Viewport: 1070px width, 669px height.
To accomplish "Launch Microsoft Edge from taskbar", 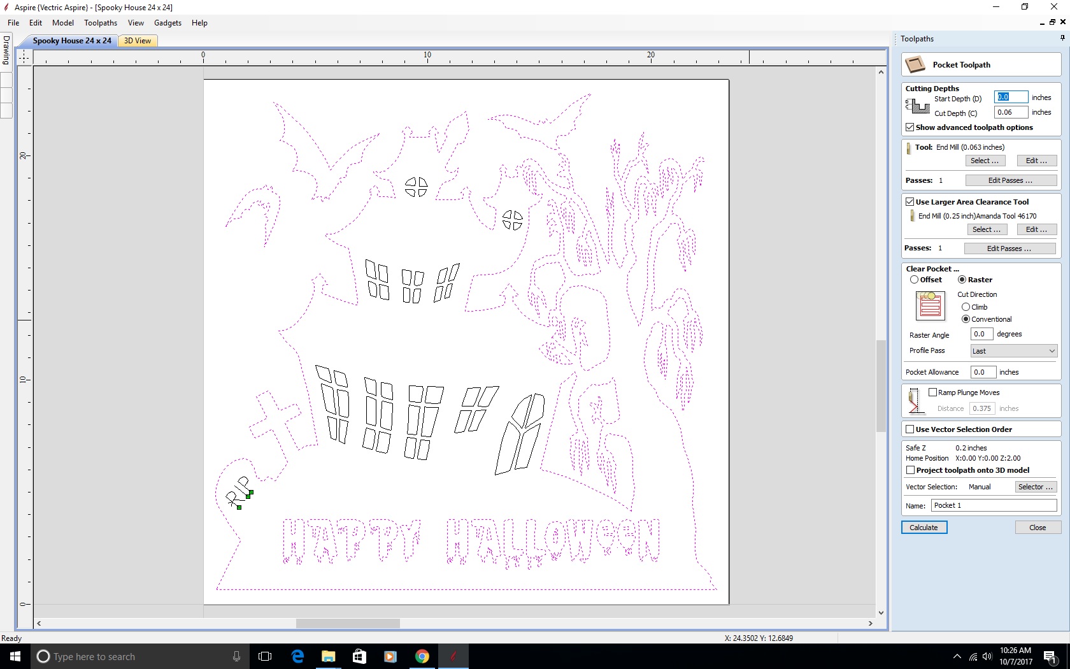I will click(297, 656).
